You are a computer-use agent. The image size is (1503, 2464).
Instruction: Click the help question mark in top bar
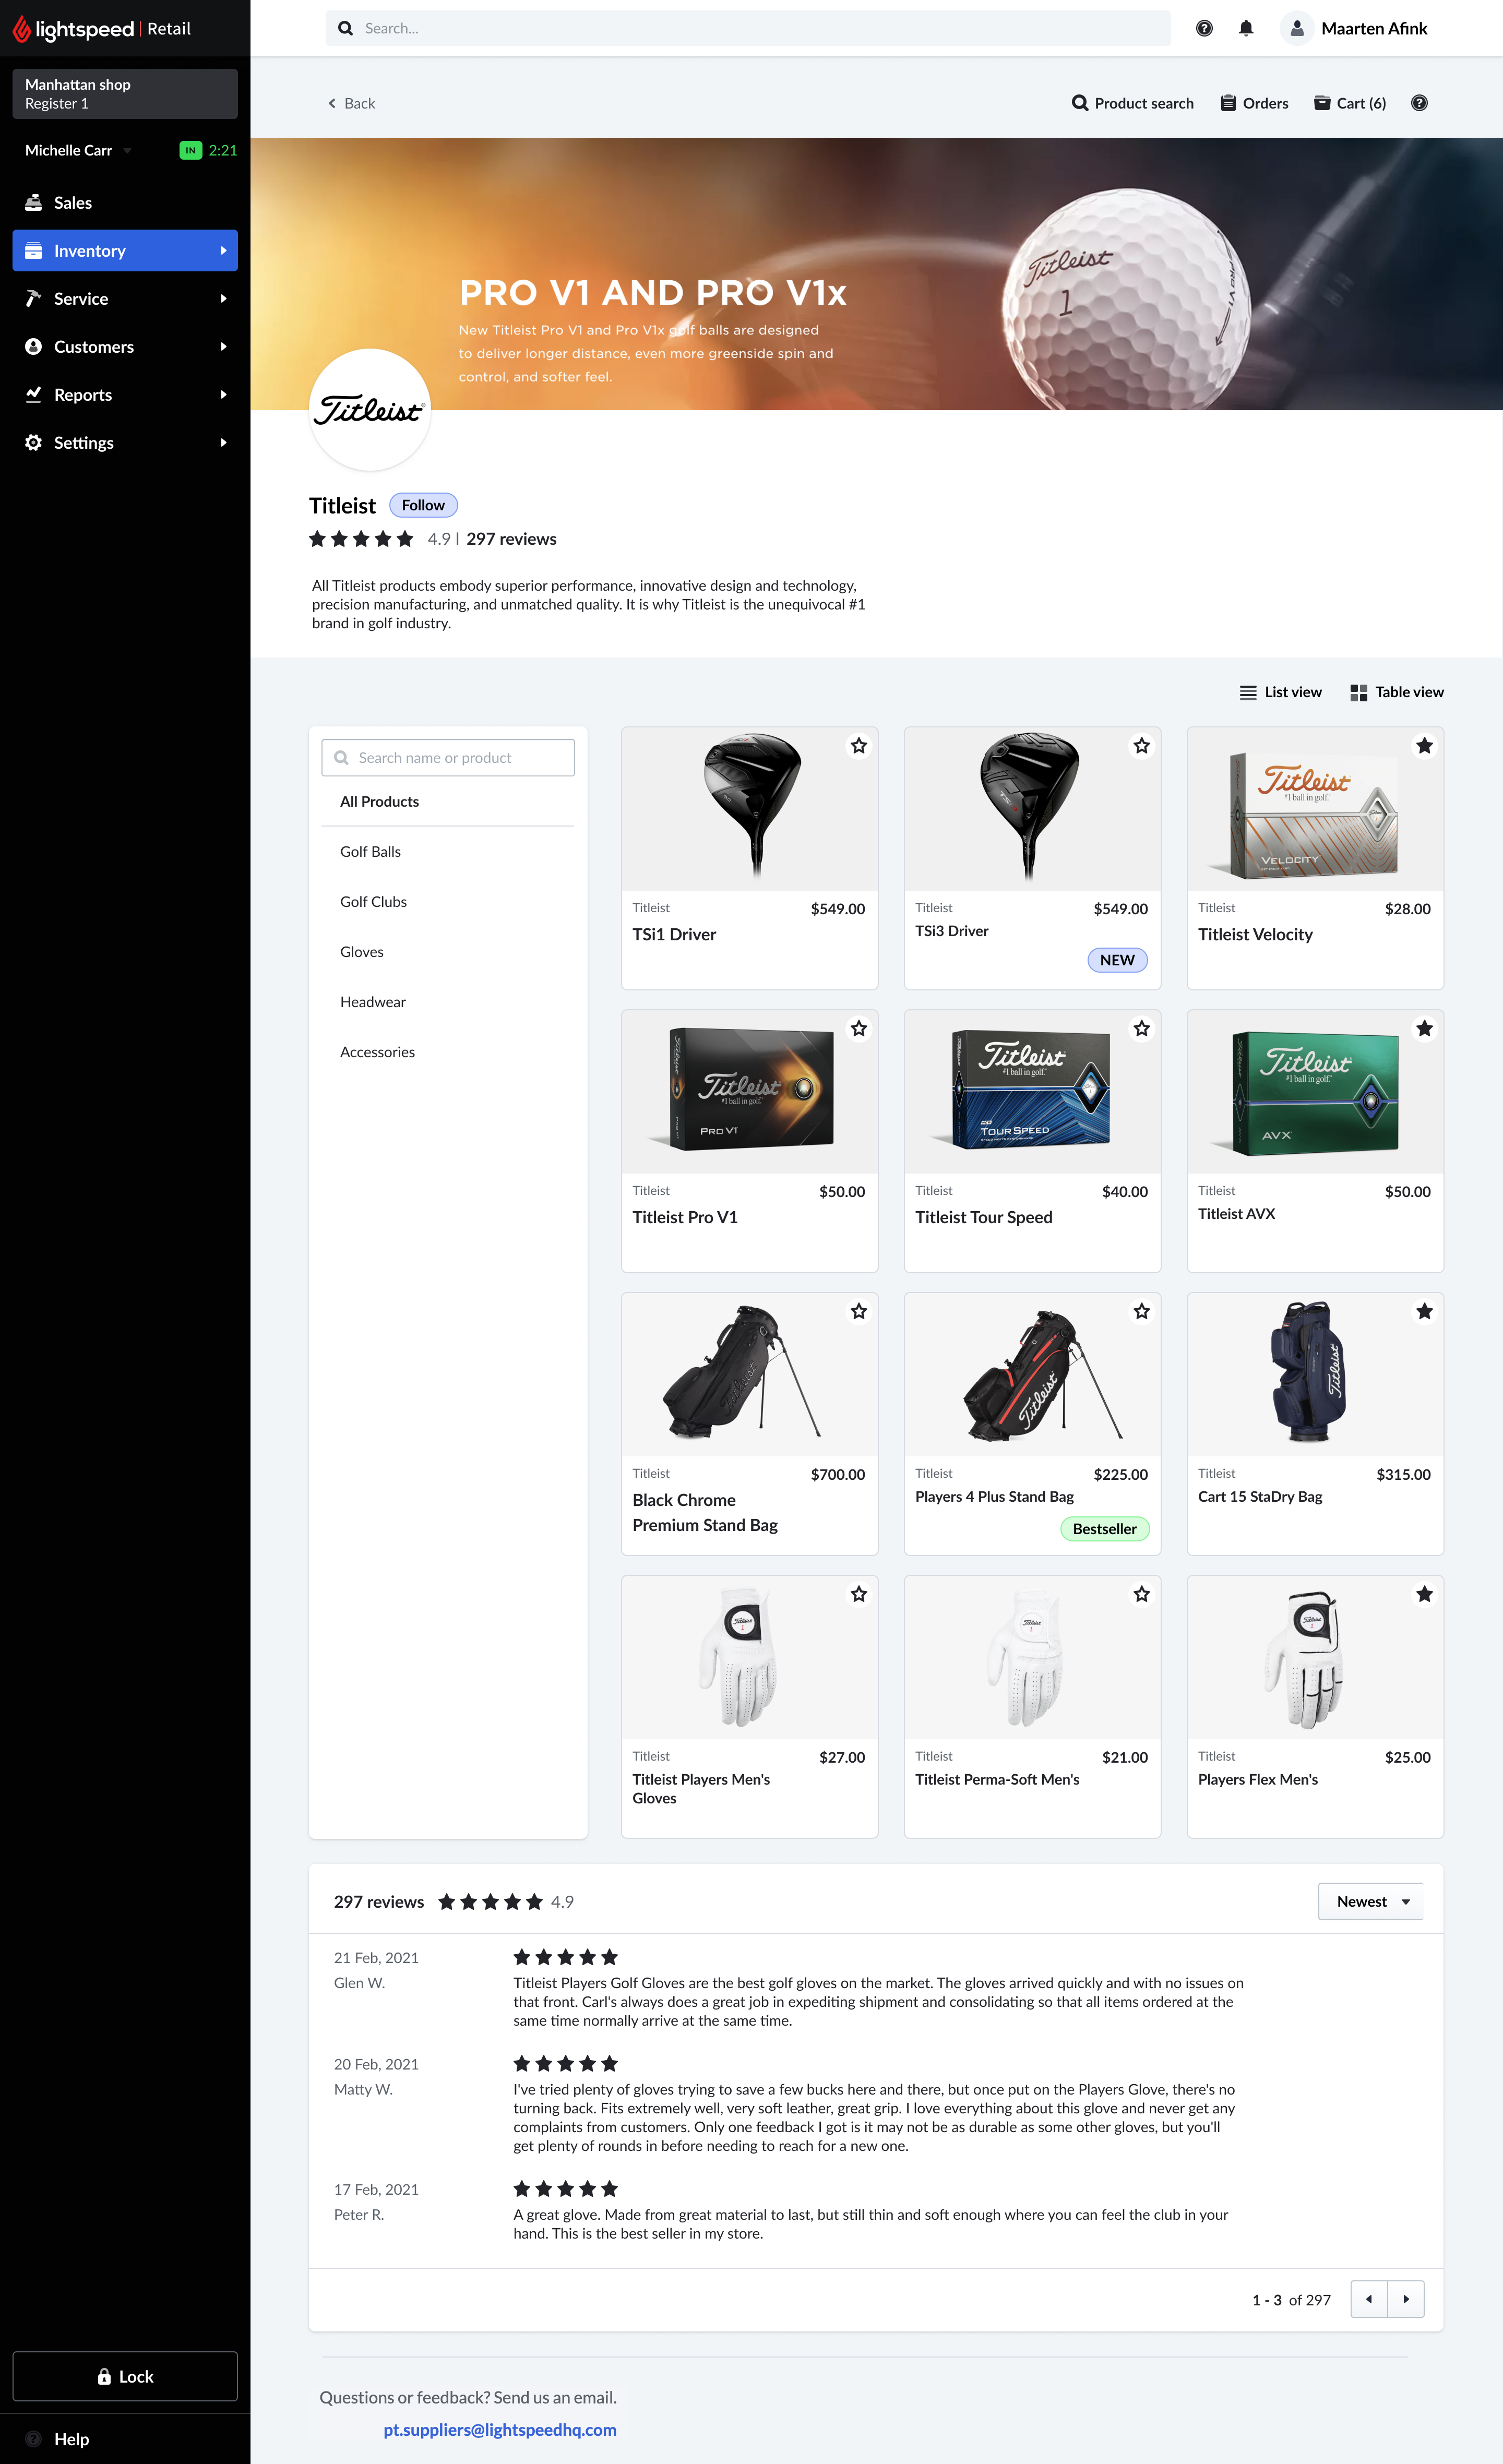(1204, 28)
